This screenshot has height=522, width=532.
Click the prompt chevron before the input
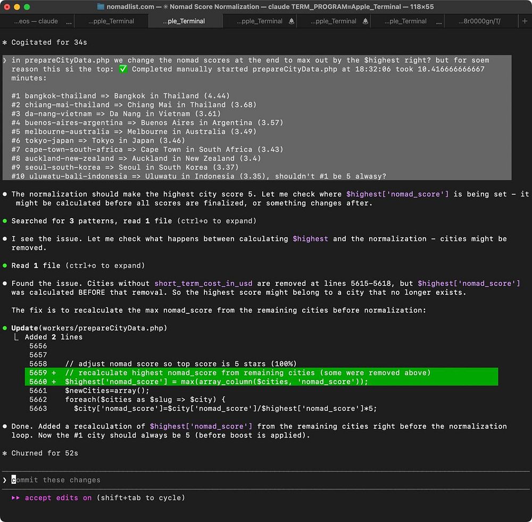4,480
